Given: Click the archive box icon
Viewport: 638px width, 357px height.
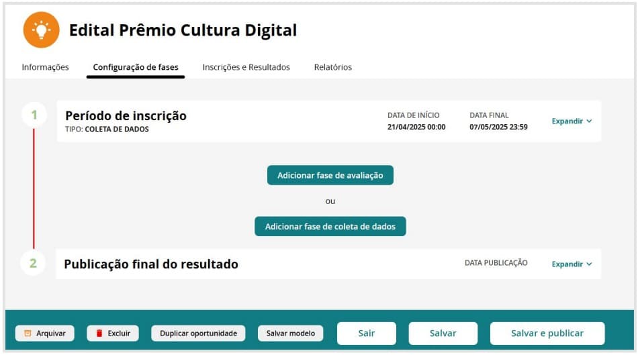Looking at the screenshot, I should pyautogui.click(x=28, y=334).
